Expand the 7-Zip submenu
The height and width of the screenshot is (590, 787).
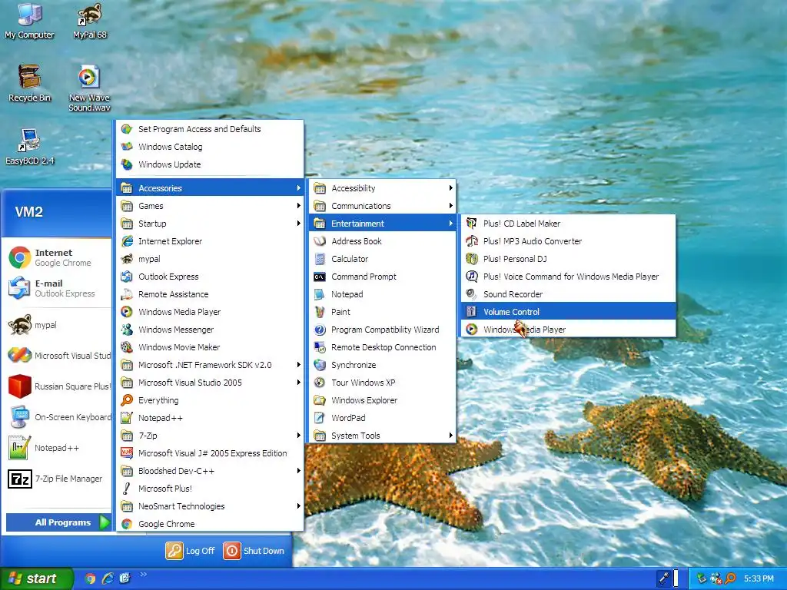click(x=210, y=436)
